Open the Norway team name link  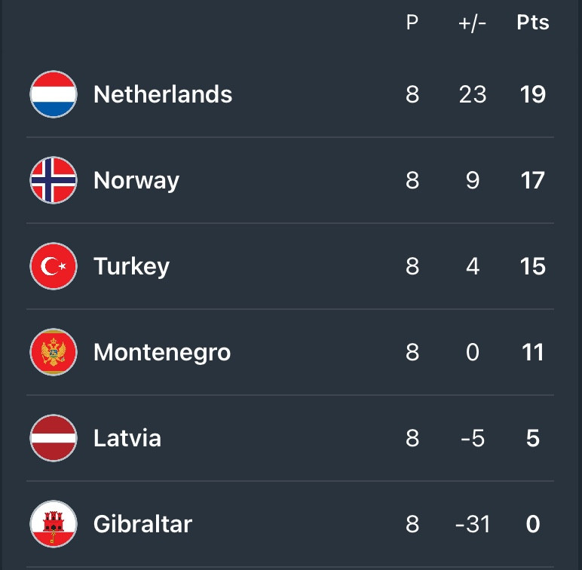click(x=136, y=181)
